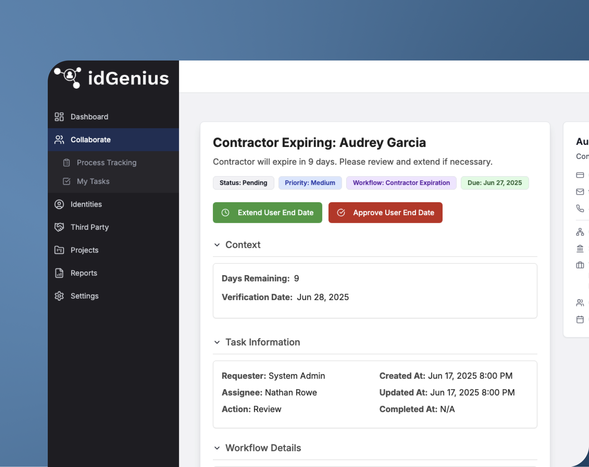Click the Workflow Details heading

(263, 448)
